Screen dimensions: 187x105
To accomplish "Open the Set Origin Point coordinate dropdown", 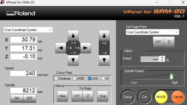I will point(152,32).
